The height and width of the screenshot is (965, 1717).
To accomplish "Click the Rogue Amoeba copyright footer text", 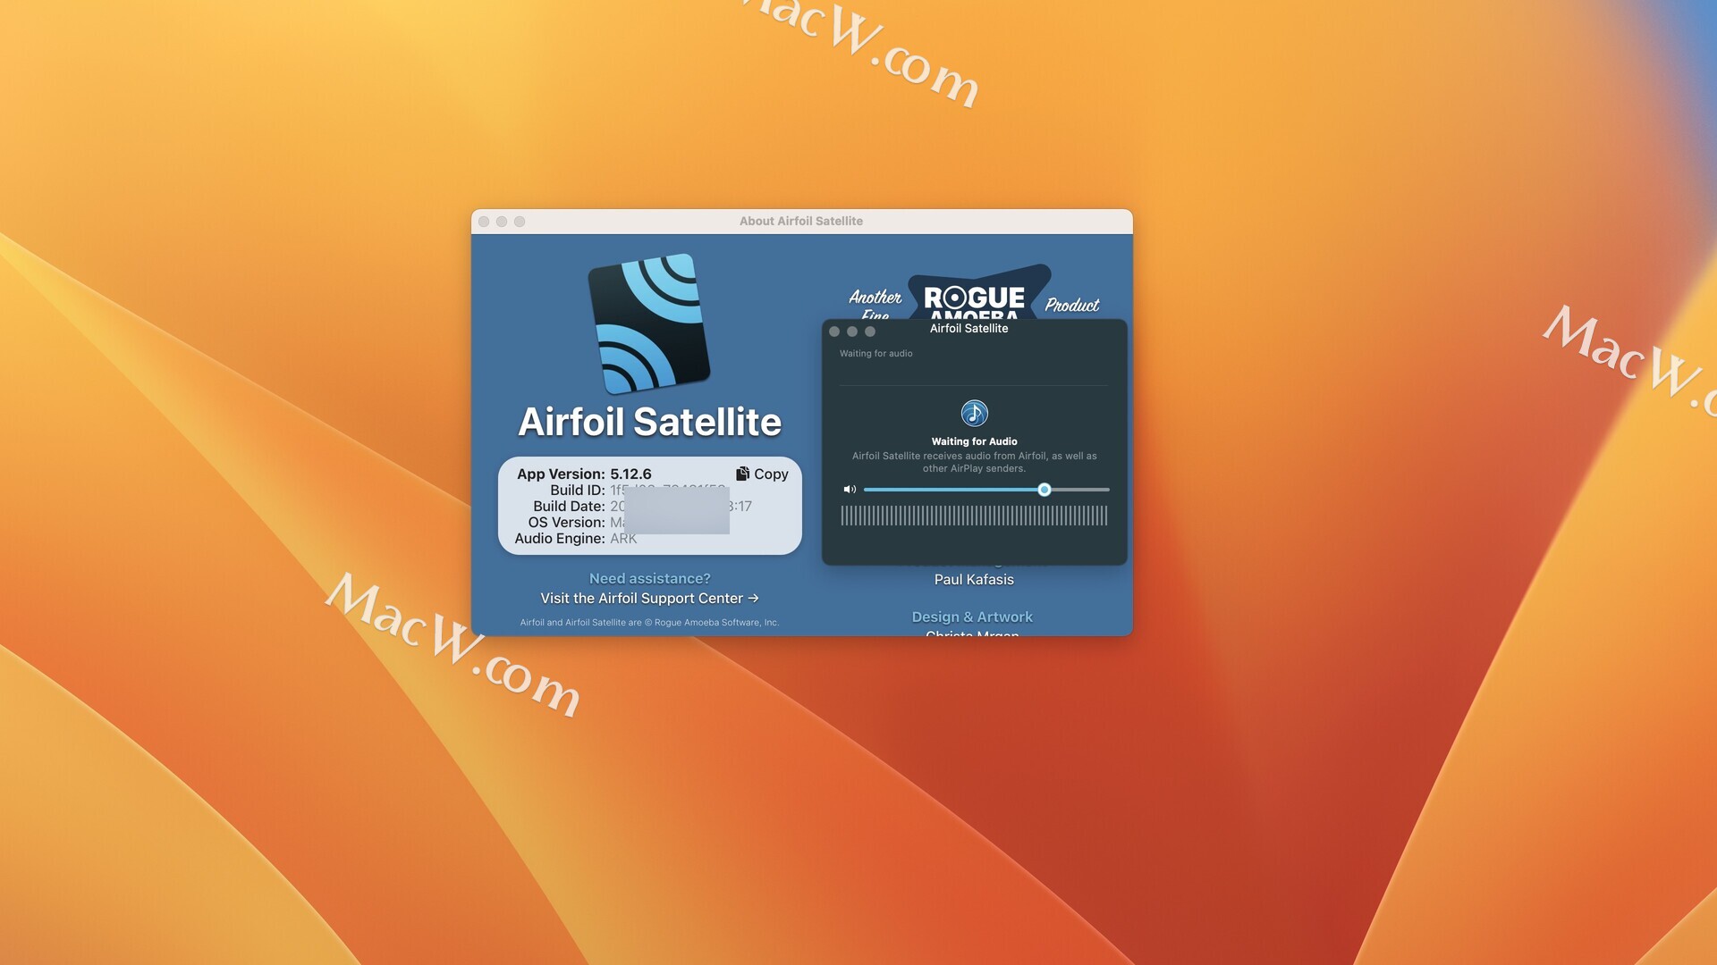I will click(x=649, y=623).
